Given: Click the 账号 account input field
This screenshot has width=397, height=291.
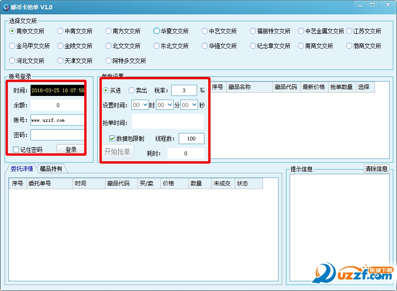Looking at the screenshot, I should tap(57, 120).
